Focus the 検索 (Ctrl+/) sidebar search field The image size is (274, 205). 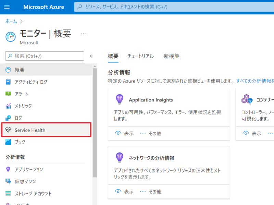(x=45, y=56)
